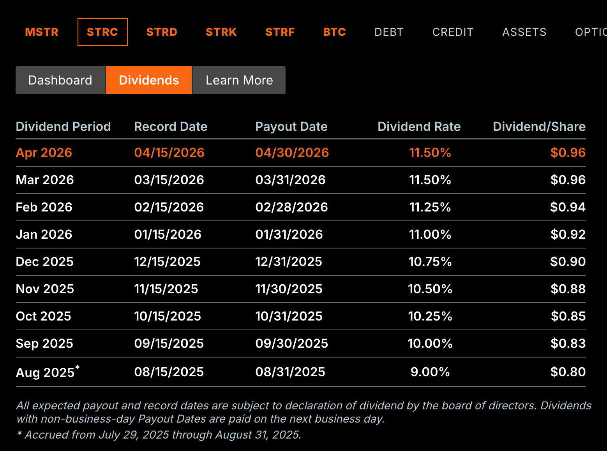Click the 10.50% dividend rate

pyautogui.click(x=430, y=289)
